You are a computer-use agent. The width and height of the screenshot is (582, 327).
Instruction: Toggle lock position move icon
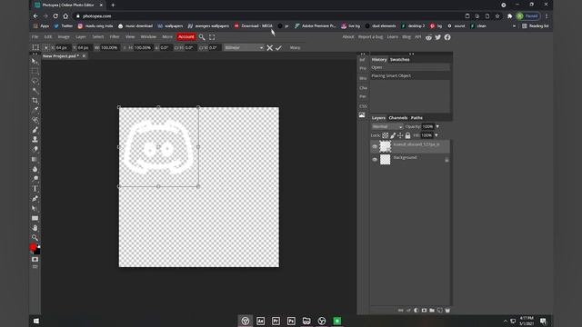pos(400,135)
